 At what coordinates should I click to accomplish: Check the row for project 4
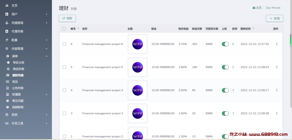[64, 90]
